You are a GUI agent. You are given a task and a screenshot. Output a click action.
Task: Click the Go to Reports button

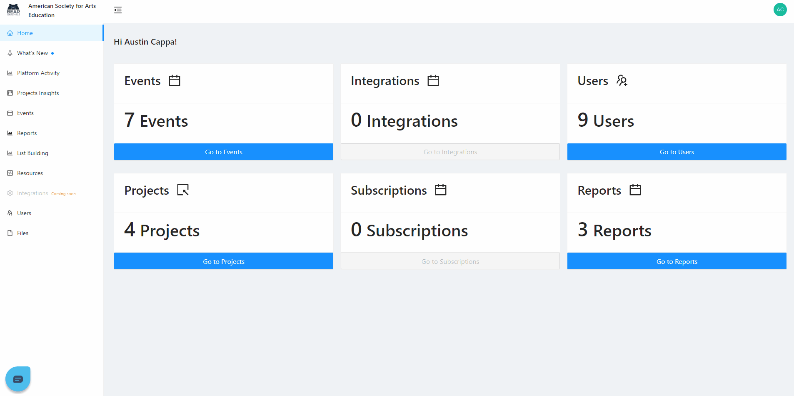(x=677, y=261)
